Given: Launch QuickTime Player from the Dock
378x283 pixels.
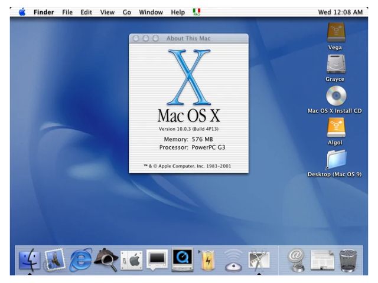Looking at the screenshot, I should coord(183,259).
